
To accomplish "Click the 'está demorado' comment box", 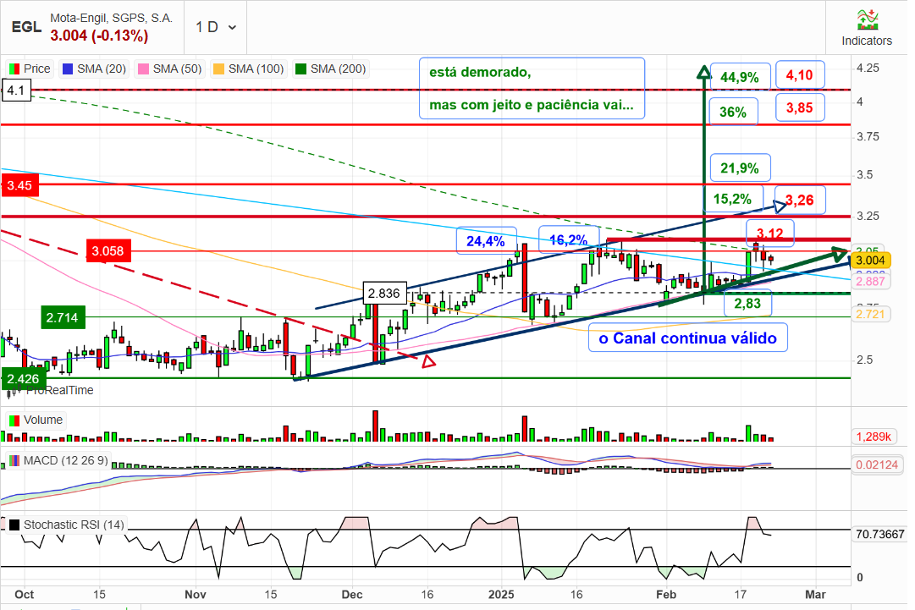I will point(532,88).
